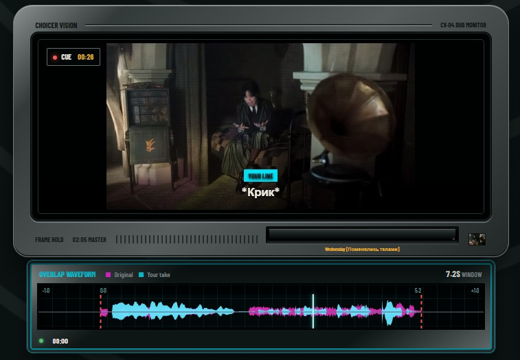This screenshot has height=360, width=520.
Task: Click the *Крик* subtitle line
Action: [x=260, y=192]
